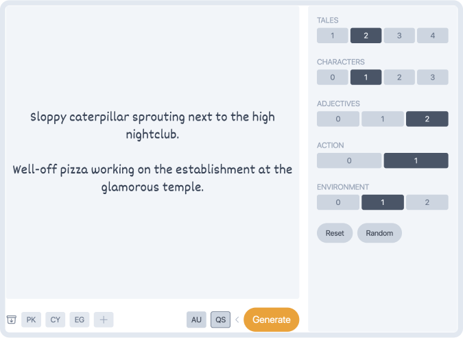This screenshot has width=463, height=338.
Task: Click the plus icon to add preset
Action: click(104, 319)
